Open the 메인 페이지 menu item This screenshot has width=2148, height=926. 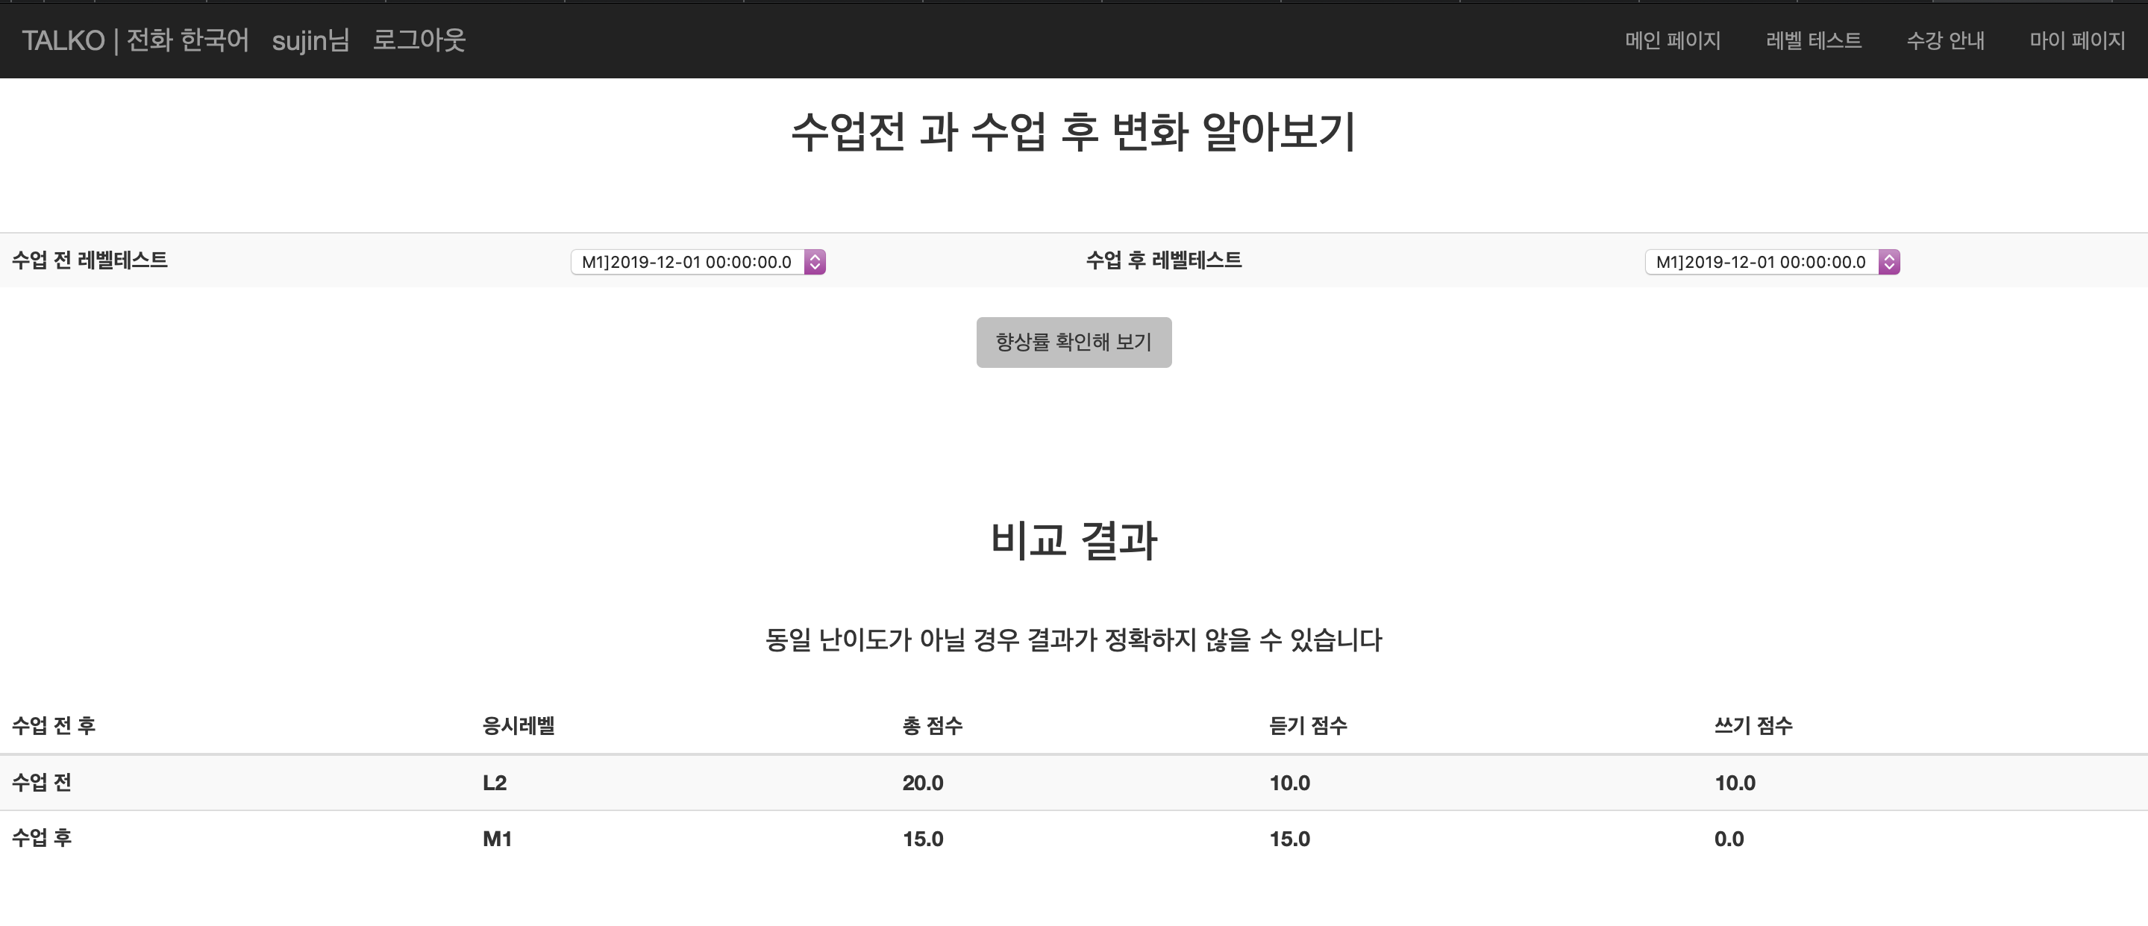tap(1673, 40)
